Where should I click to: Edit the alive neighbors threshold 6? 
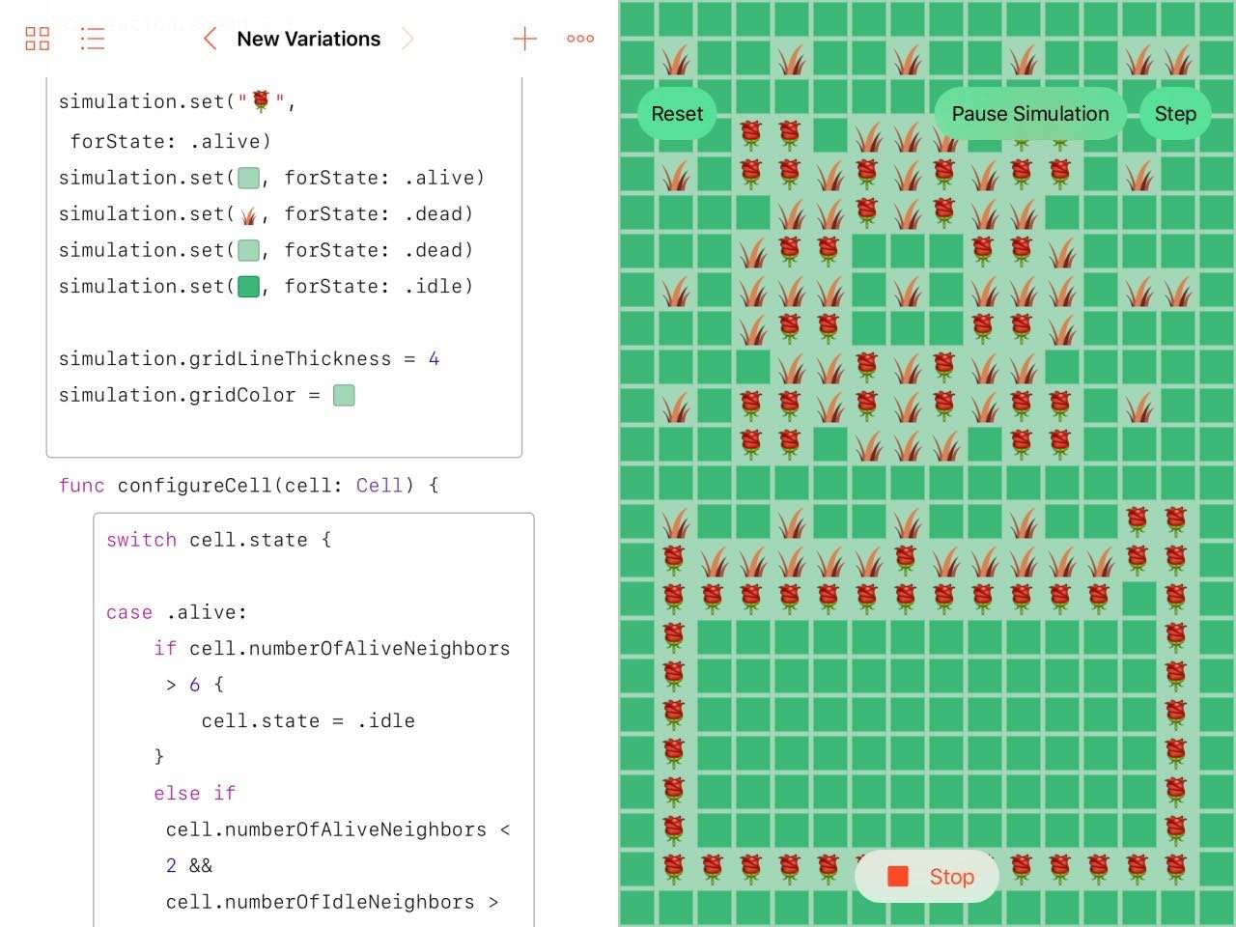click(194, 685)
